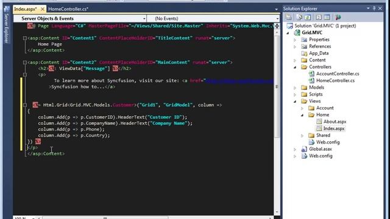Expand the Shared folder node
Viewport: 390px width, 219px height.
coord(302,136)
